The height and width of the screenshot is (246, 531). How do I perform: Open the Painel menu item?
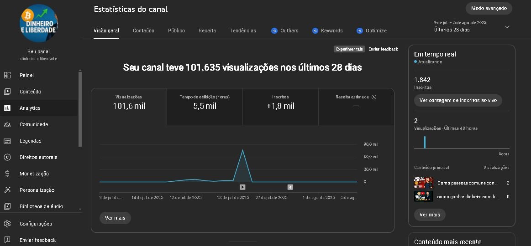[39, 75]
